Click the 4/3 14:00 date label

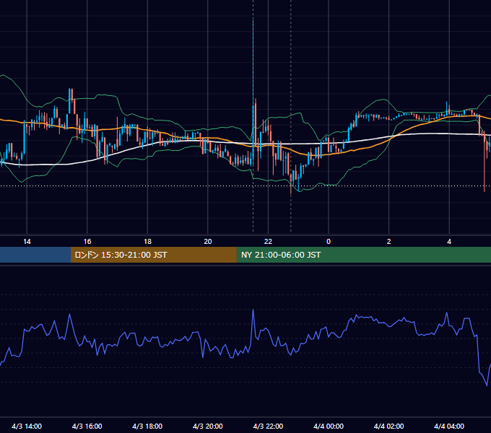(x=27, y=426)
